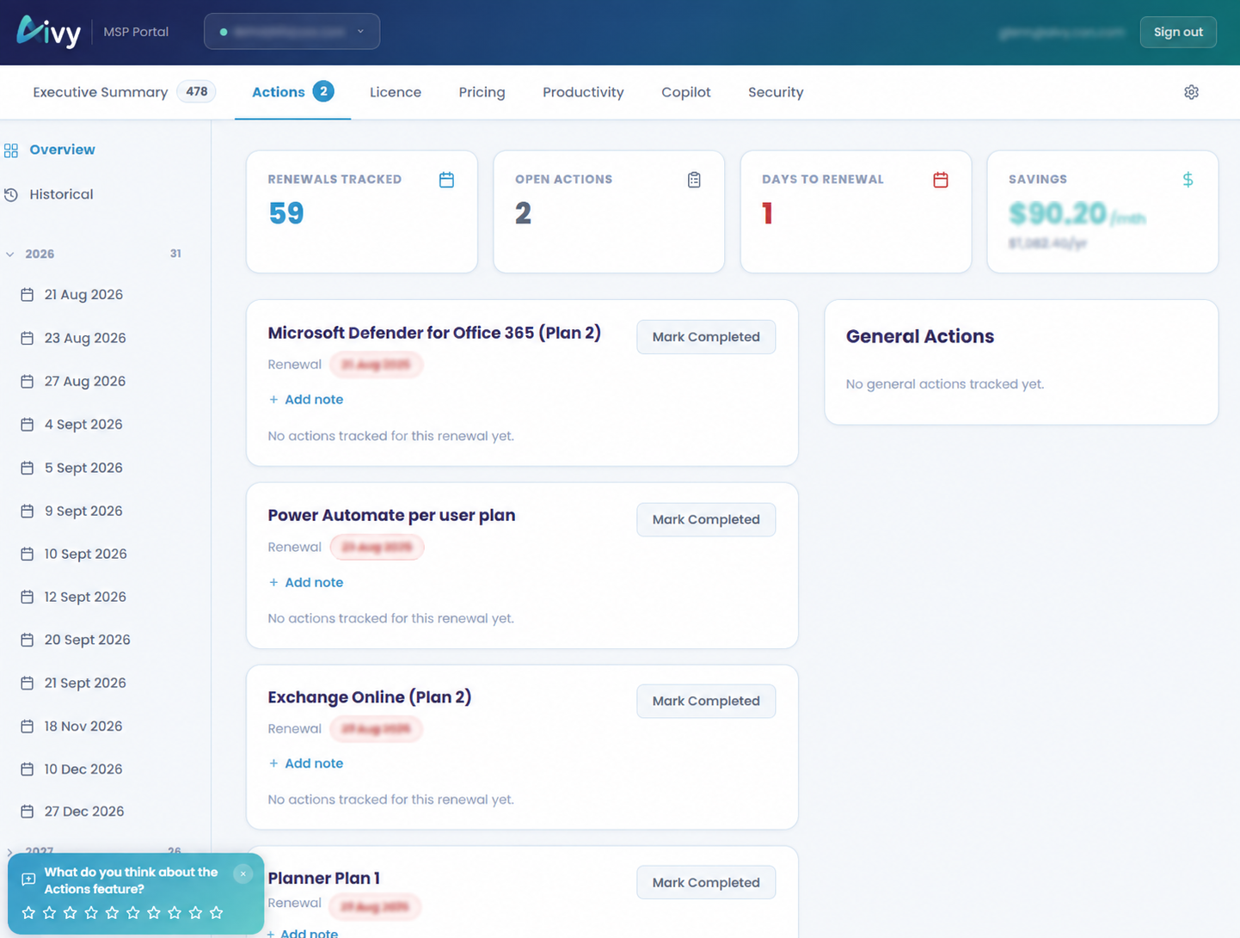Image resolution: width=1240 pixels, height=938 pixels.
Task: Open settings via the gear icon
Action: click(x=1191, y=92)
